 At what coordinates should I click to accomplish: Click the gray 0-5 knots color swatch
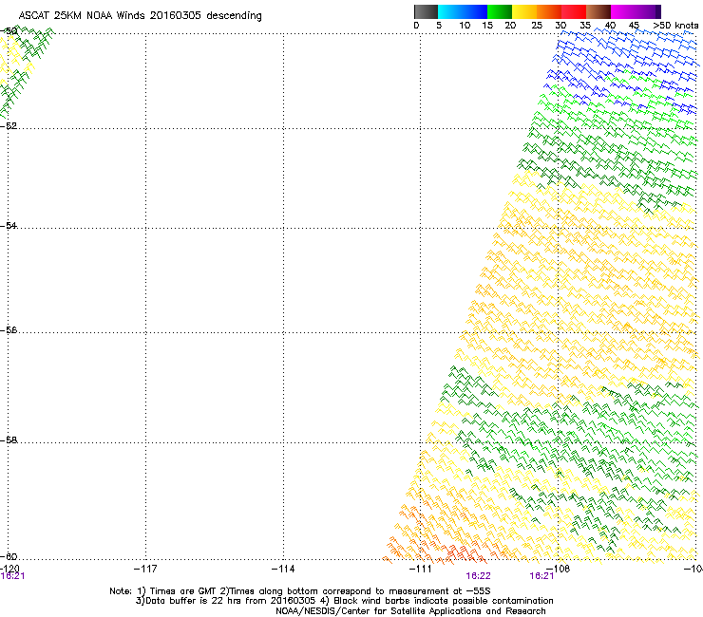point(426,11)
